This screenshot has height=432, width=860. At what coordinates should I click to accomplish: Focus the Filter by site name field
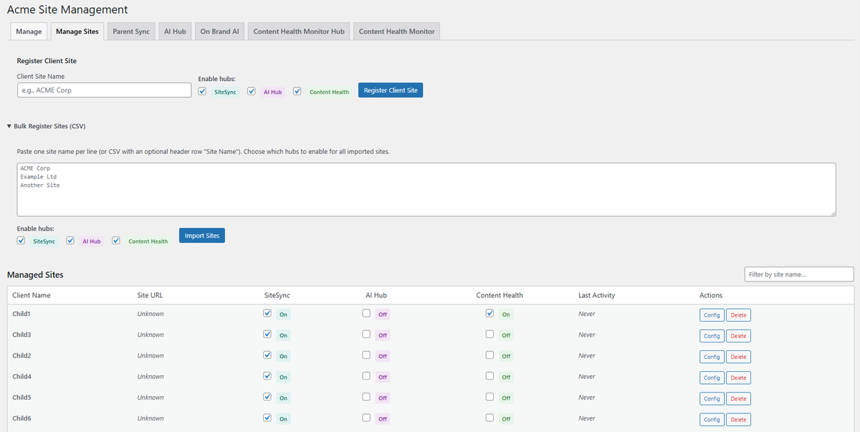point(799,274)
